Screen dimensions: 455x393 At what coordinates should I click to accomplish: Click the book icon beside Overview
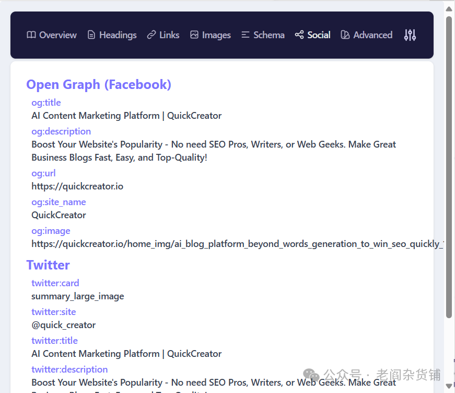[31, 35]
